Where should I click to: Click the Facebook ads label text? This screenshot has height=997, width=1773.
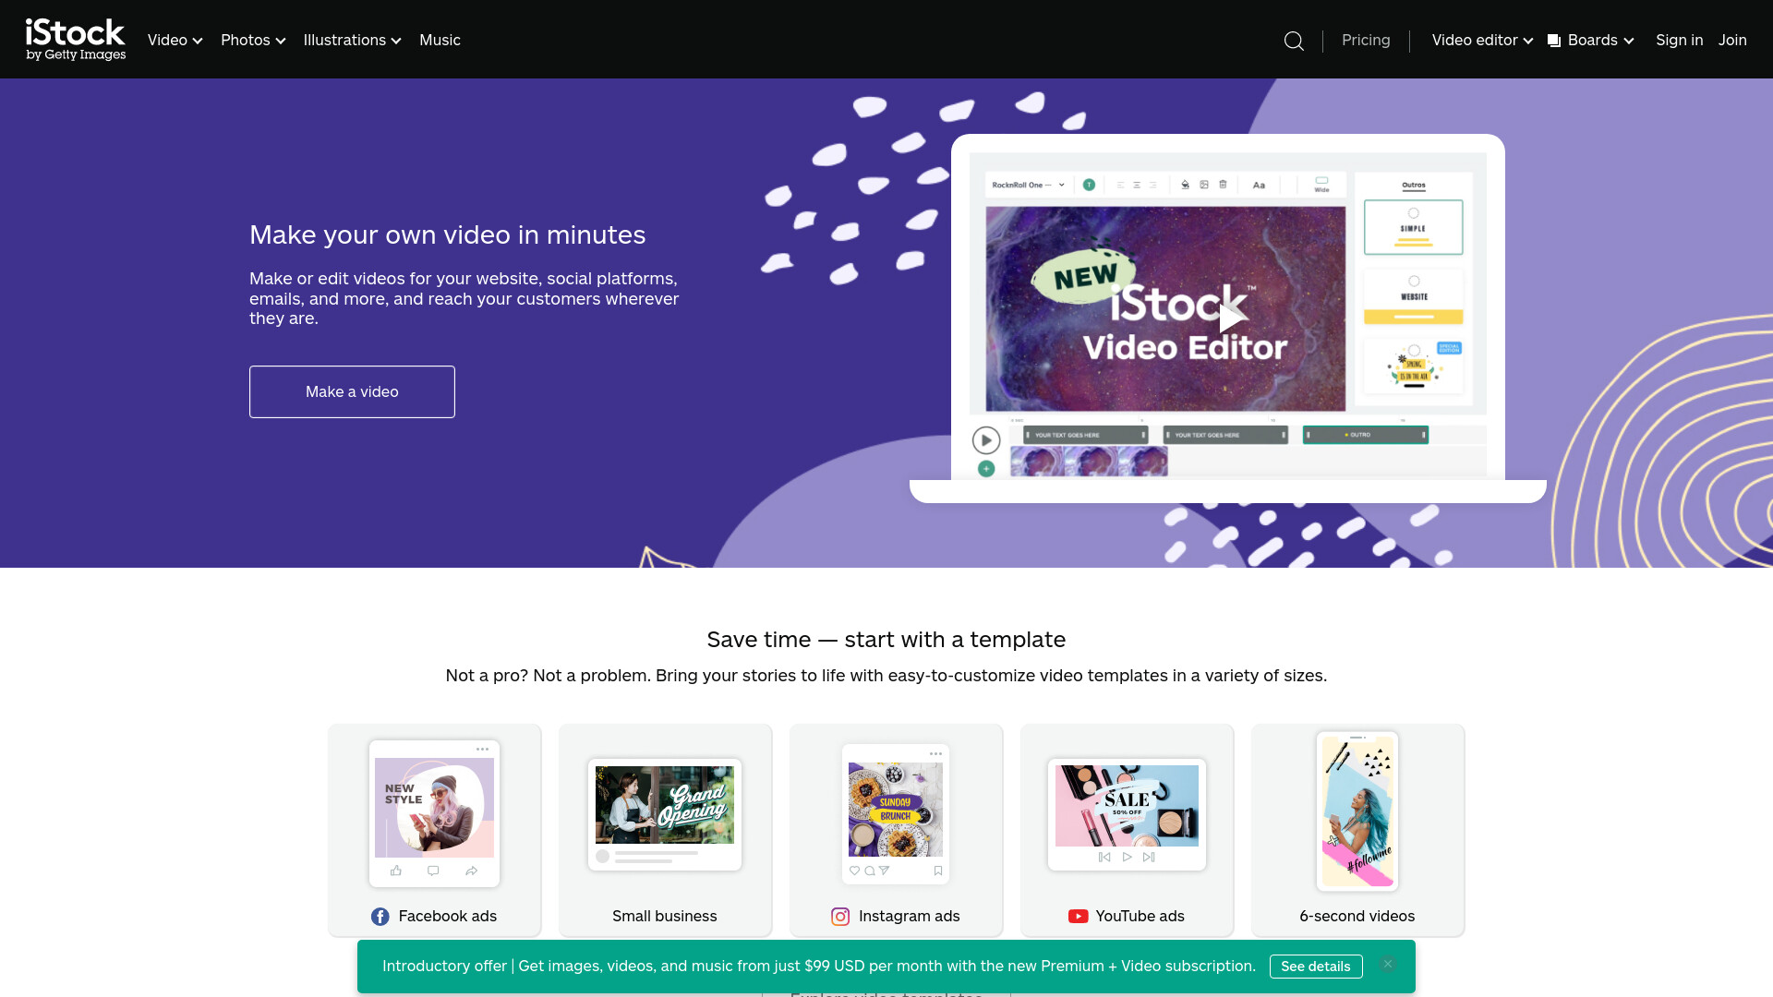448,917
